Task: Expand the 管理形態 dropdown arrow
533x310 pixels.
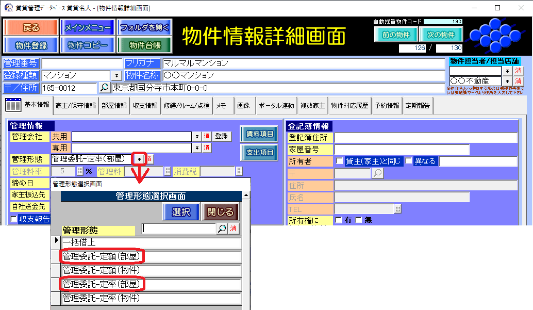Action: coord(139,159)
